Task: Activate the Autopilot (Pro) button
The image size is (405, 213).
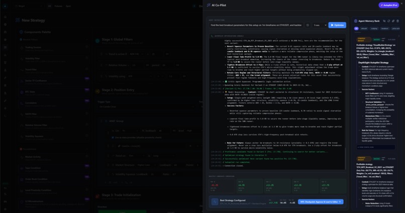Action: [388, 5]
